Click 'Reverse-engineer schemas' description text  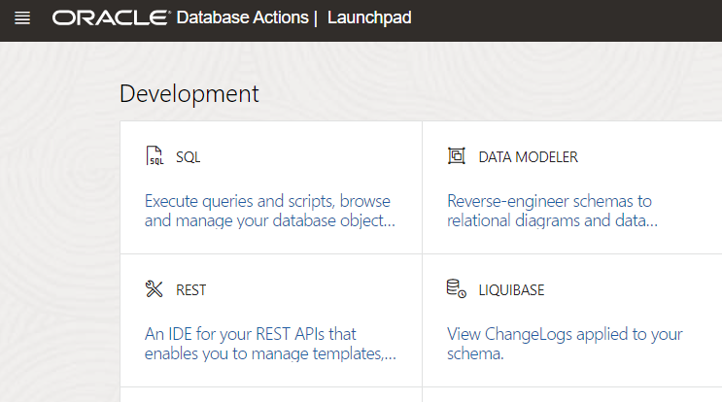click(552, 211)
